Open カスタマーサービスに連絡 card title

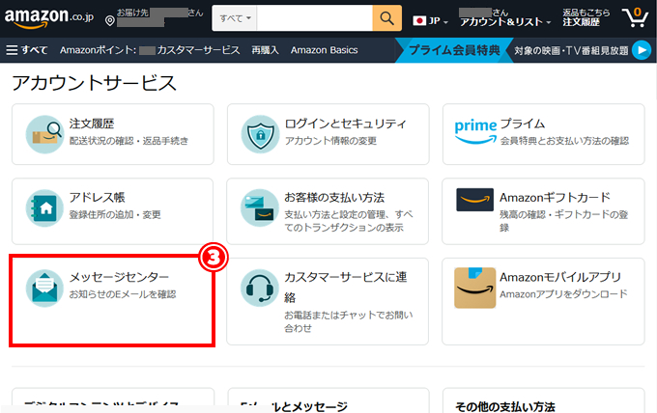[346, 287]
